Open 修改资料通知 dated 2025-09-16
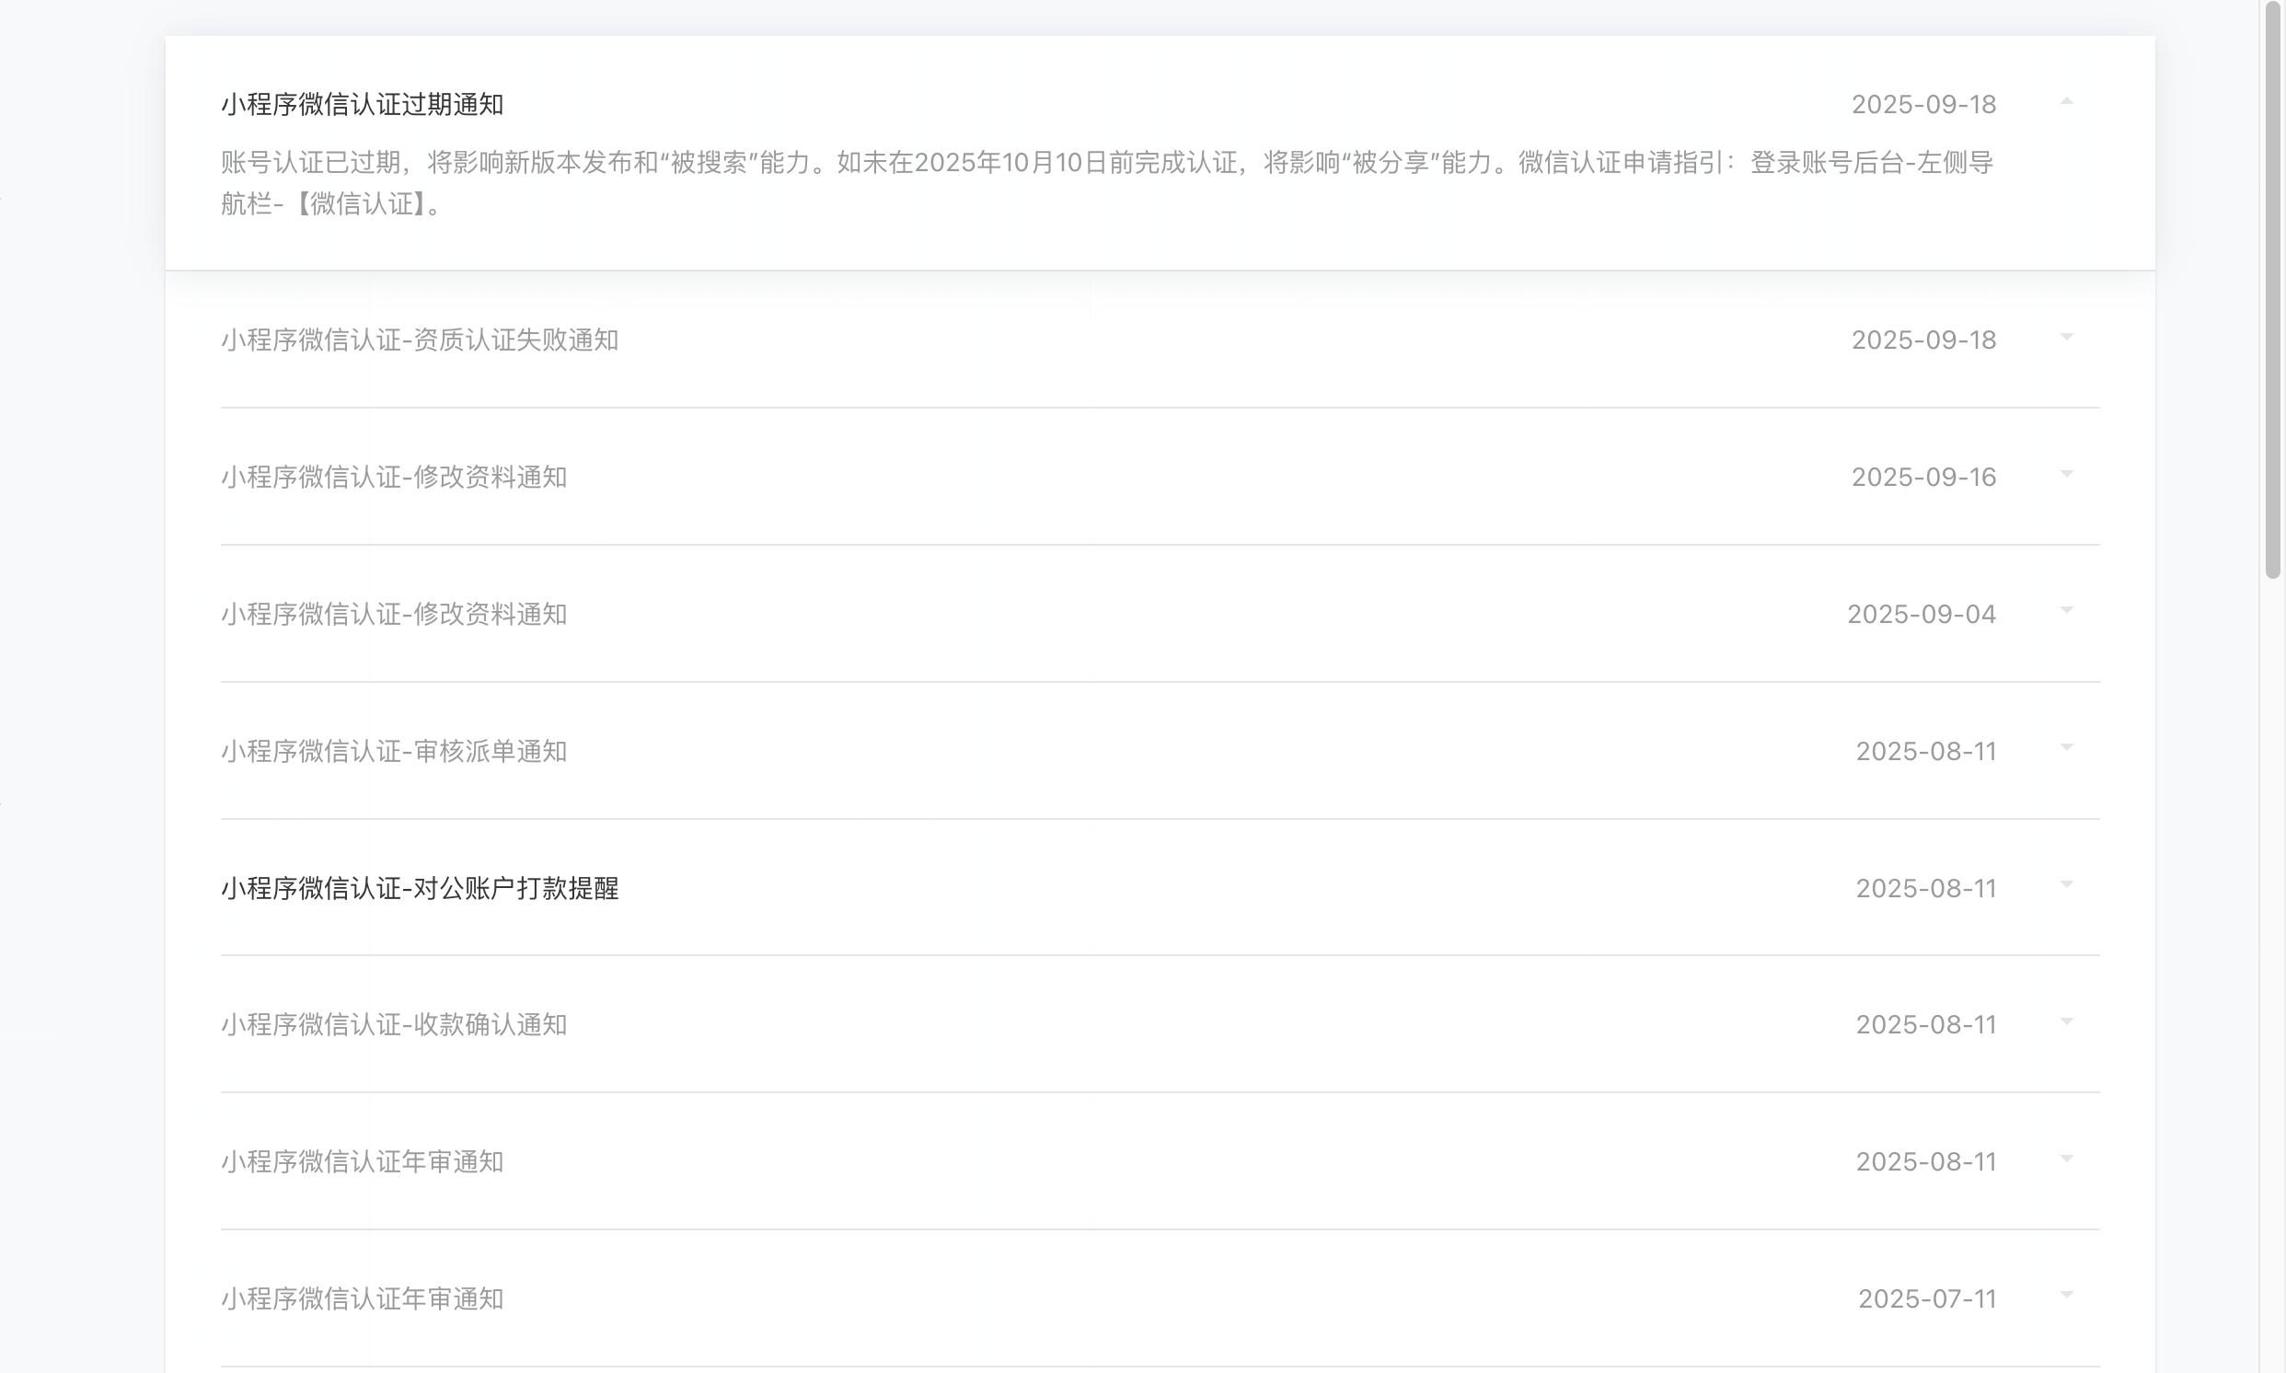The width and height of the screenshot is (2286, 1373). click(393, 478)
